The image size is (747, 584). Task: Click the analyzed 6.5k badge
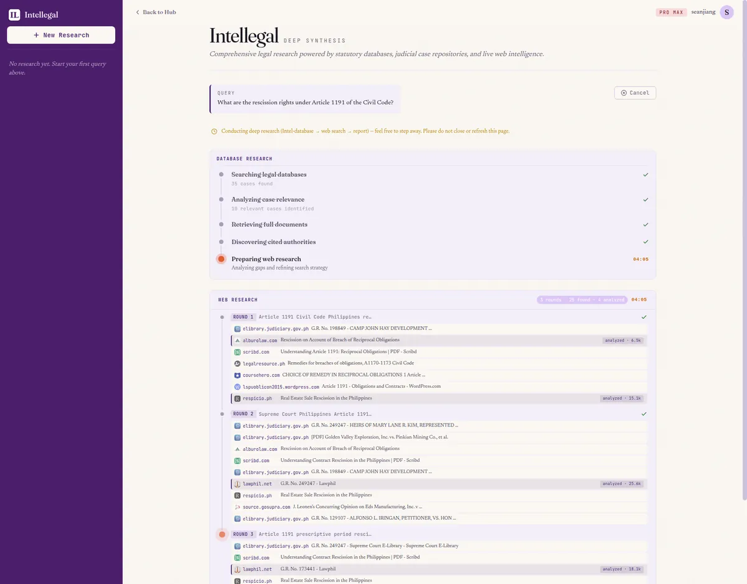(x=623, y=341)
